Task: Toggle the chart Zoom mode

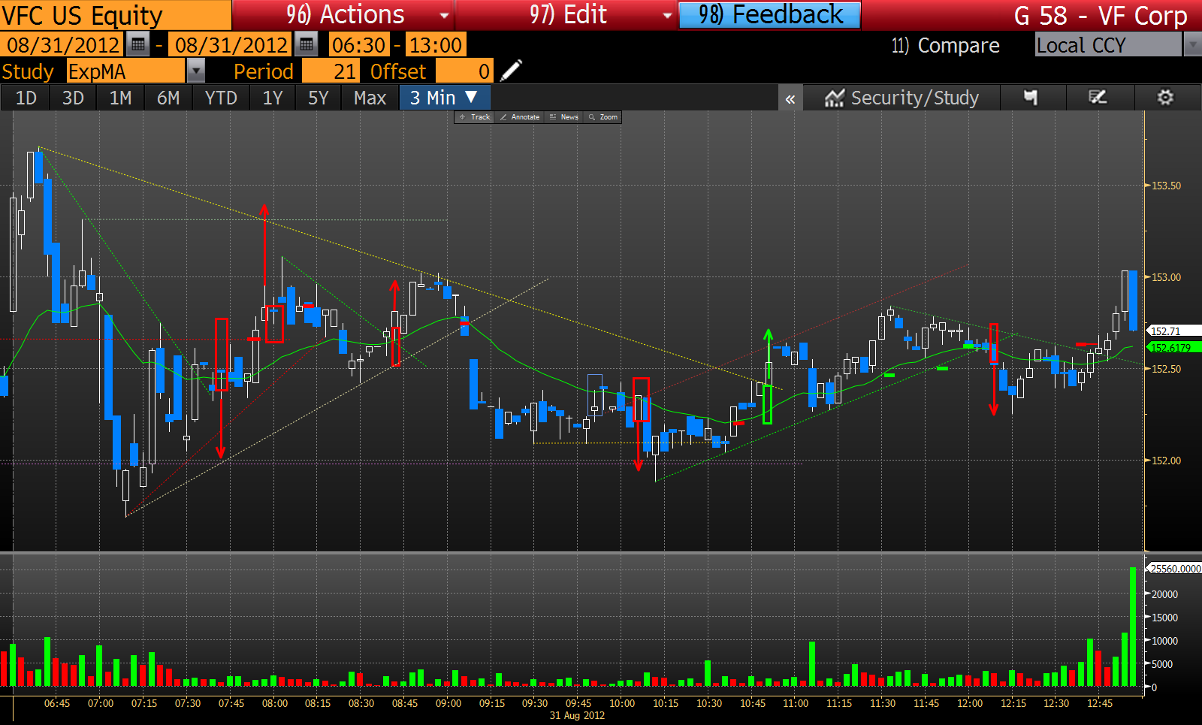Action: pos(603,117)
